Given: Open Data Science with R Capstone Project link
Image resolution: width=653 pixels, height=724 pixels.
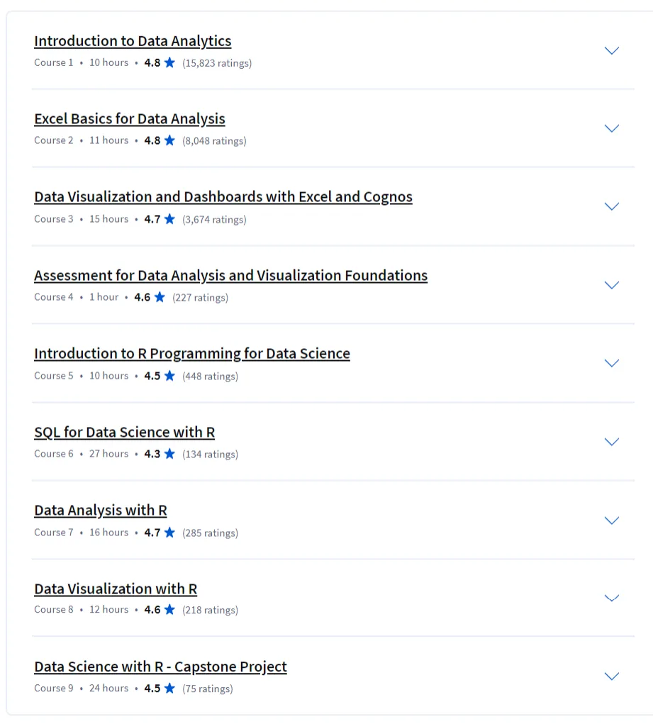Looking at the screenshot, I should click(160, 667).
